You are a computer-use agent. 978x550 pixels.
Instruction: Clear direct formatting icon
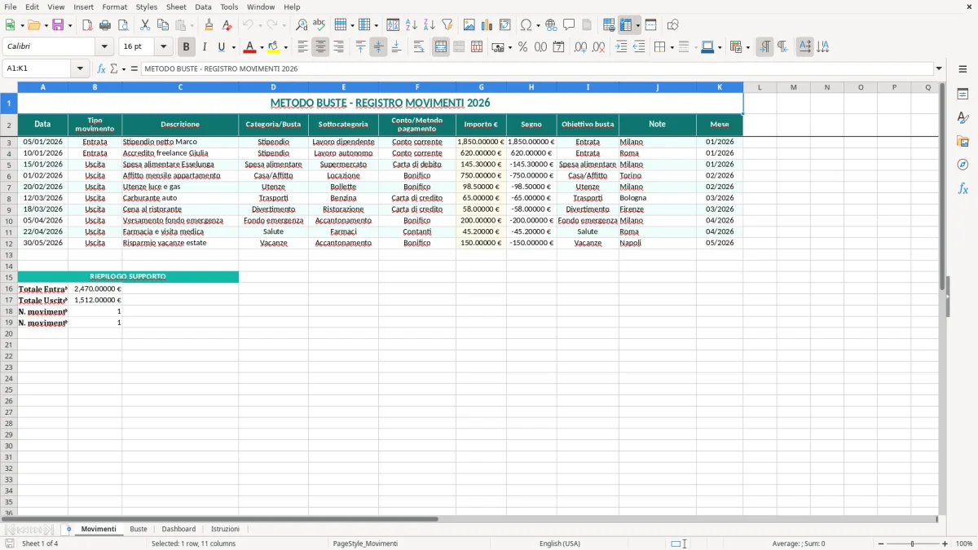pos(227,25)
